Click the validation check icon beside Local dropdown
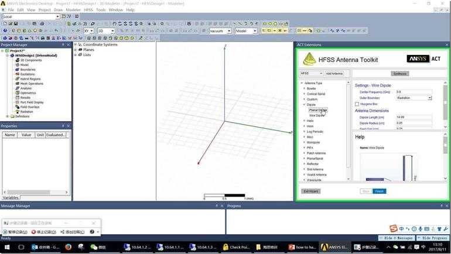The height and width of the screenshot is (254, 451). point(77,16)
